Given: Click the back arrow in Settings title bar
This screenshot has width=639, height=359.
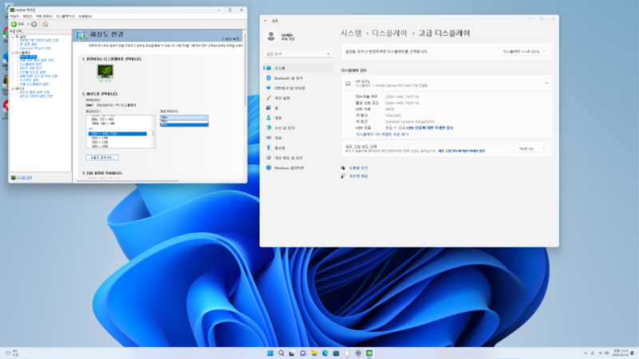Looking at the screenshot, I should coord(265,21).
